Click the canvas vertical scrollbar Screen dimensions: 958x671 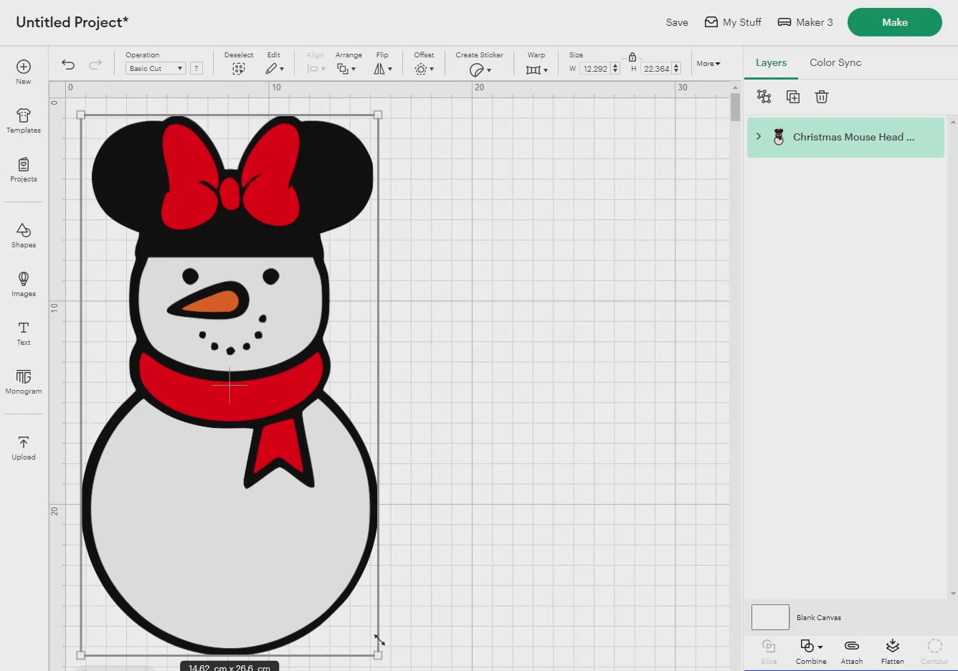point(735,106)
